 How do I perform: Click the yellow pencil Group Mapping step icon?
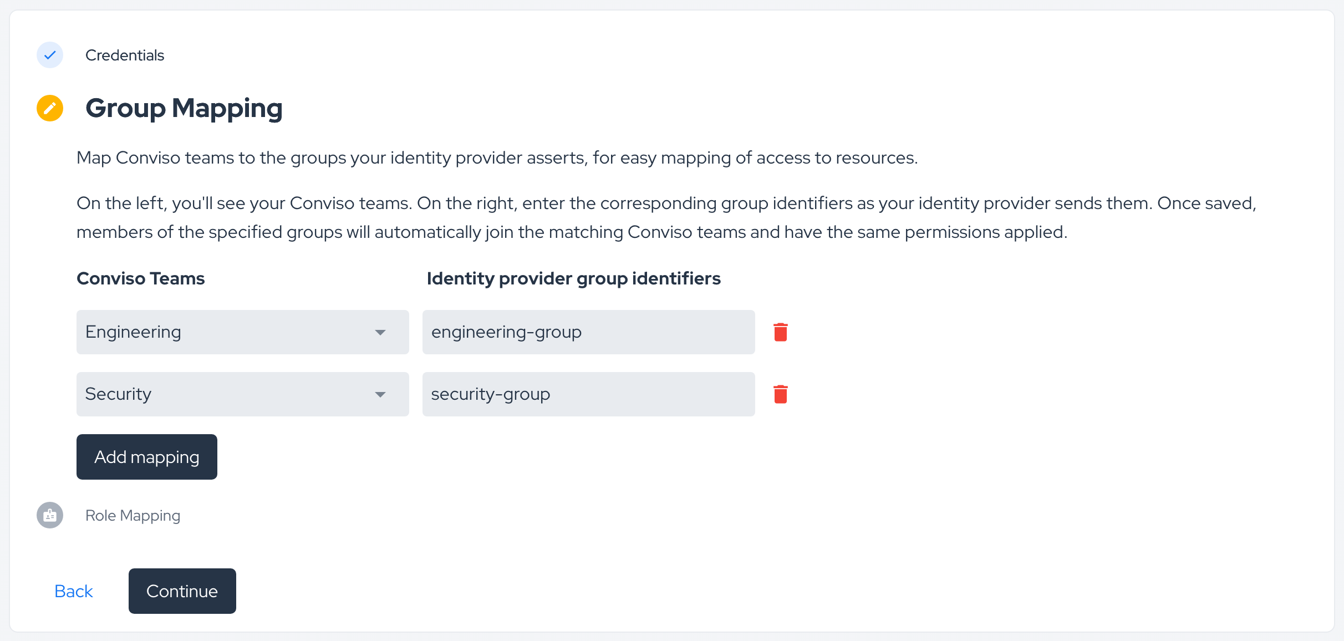(x=50, y=108)
